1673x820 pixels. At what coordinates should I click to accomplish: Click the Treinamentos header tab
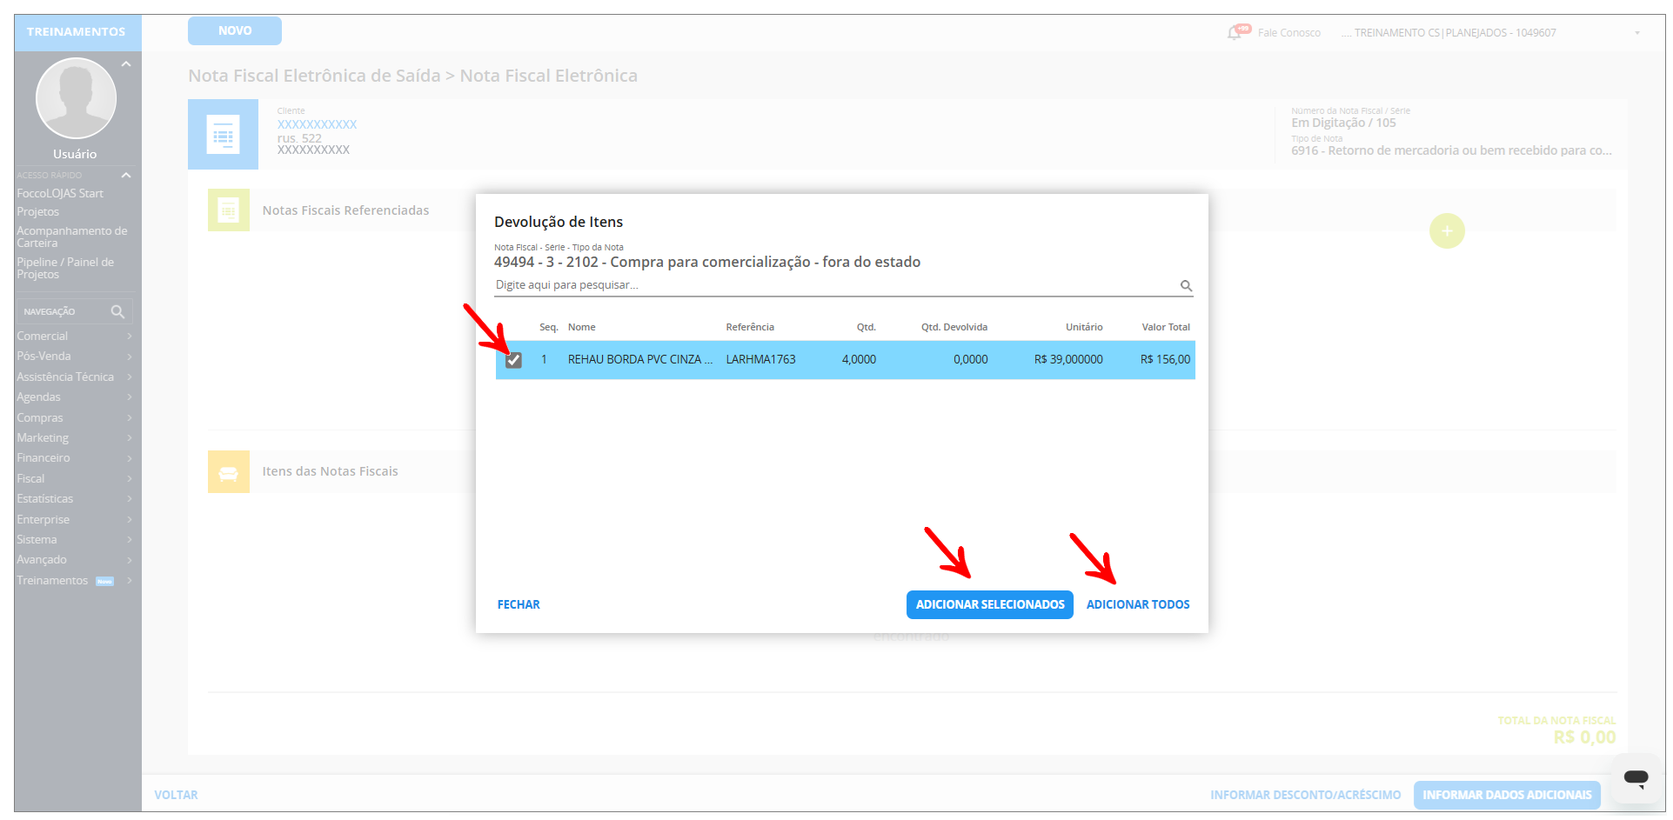[77, 32]
